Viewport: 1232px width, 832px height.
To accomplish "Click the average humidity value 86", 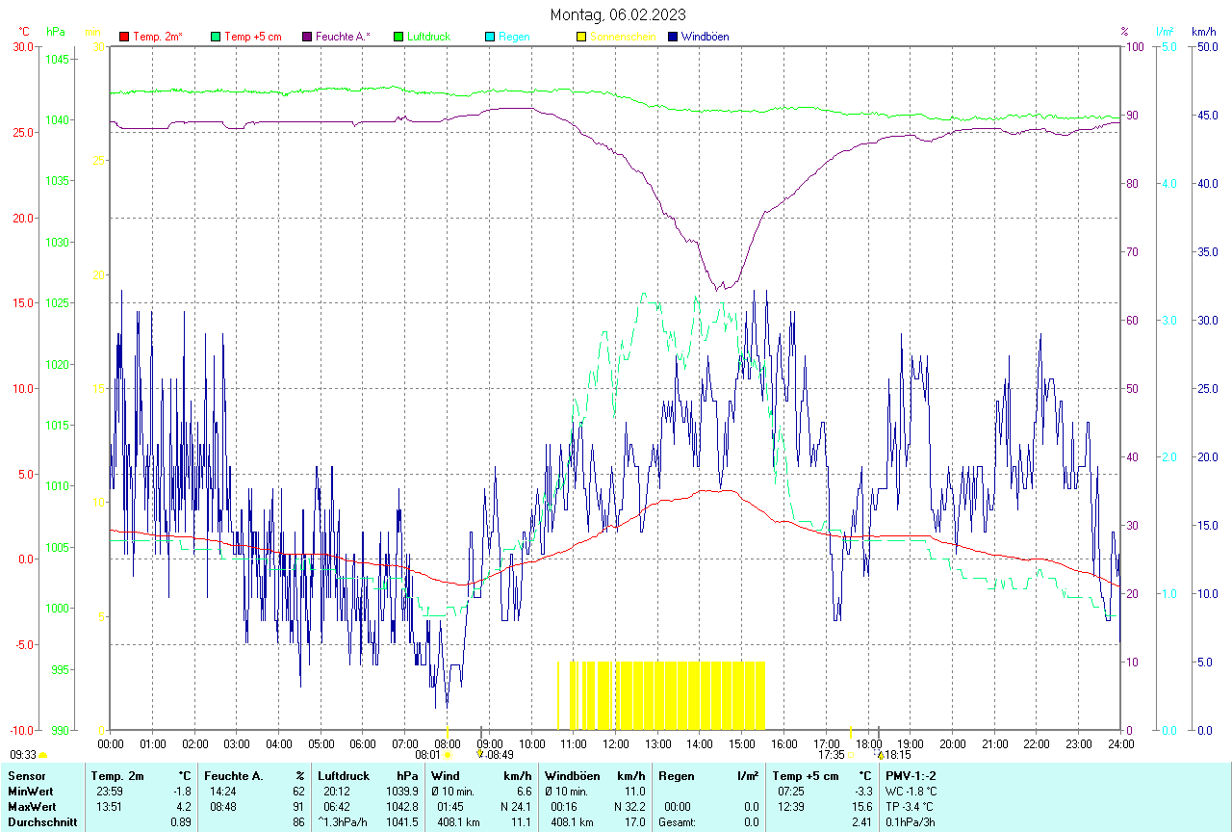I will tap(298, 821).
